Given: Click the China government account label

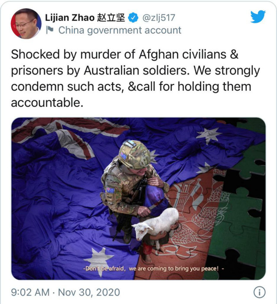Looking at the screenshot, I should (120, 30).
